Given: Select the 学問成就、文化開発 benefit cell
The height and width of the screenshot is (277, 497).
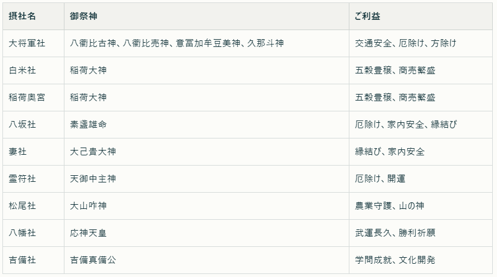Looking at the screenshot, I should (395, 260).
